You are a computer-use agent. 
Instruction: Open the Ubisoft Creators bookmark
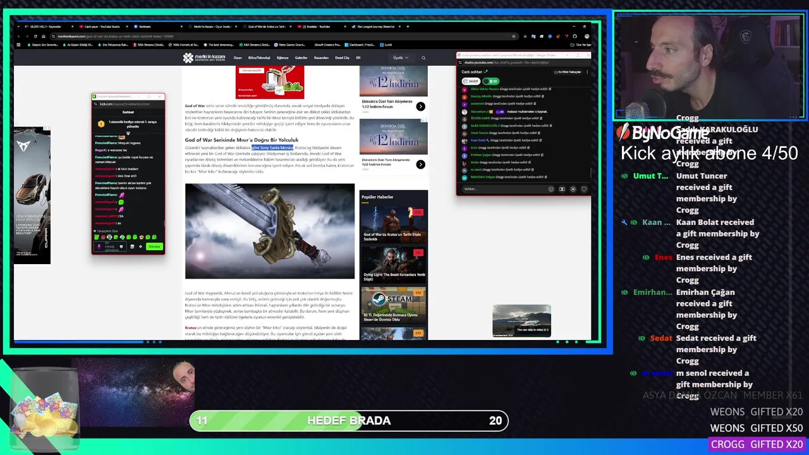pos(327,45)
